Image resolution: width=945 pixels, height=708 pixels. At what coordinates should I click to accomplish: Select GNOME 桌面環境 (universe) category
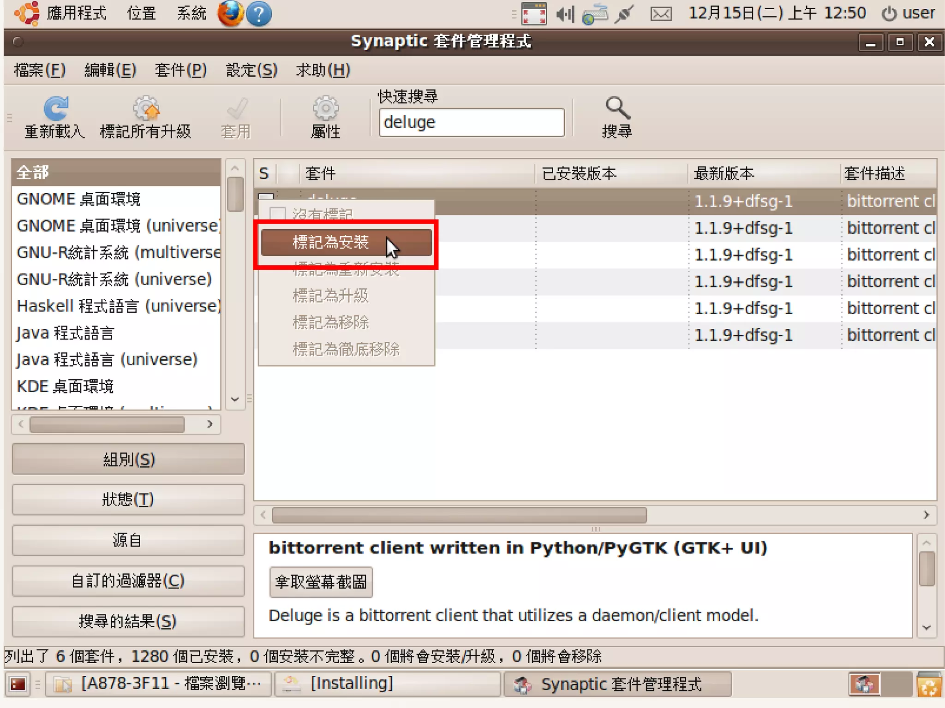tap(116, 226)
